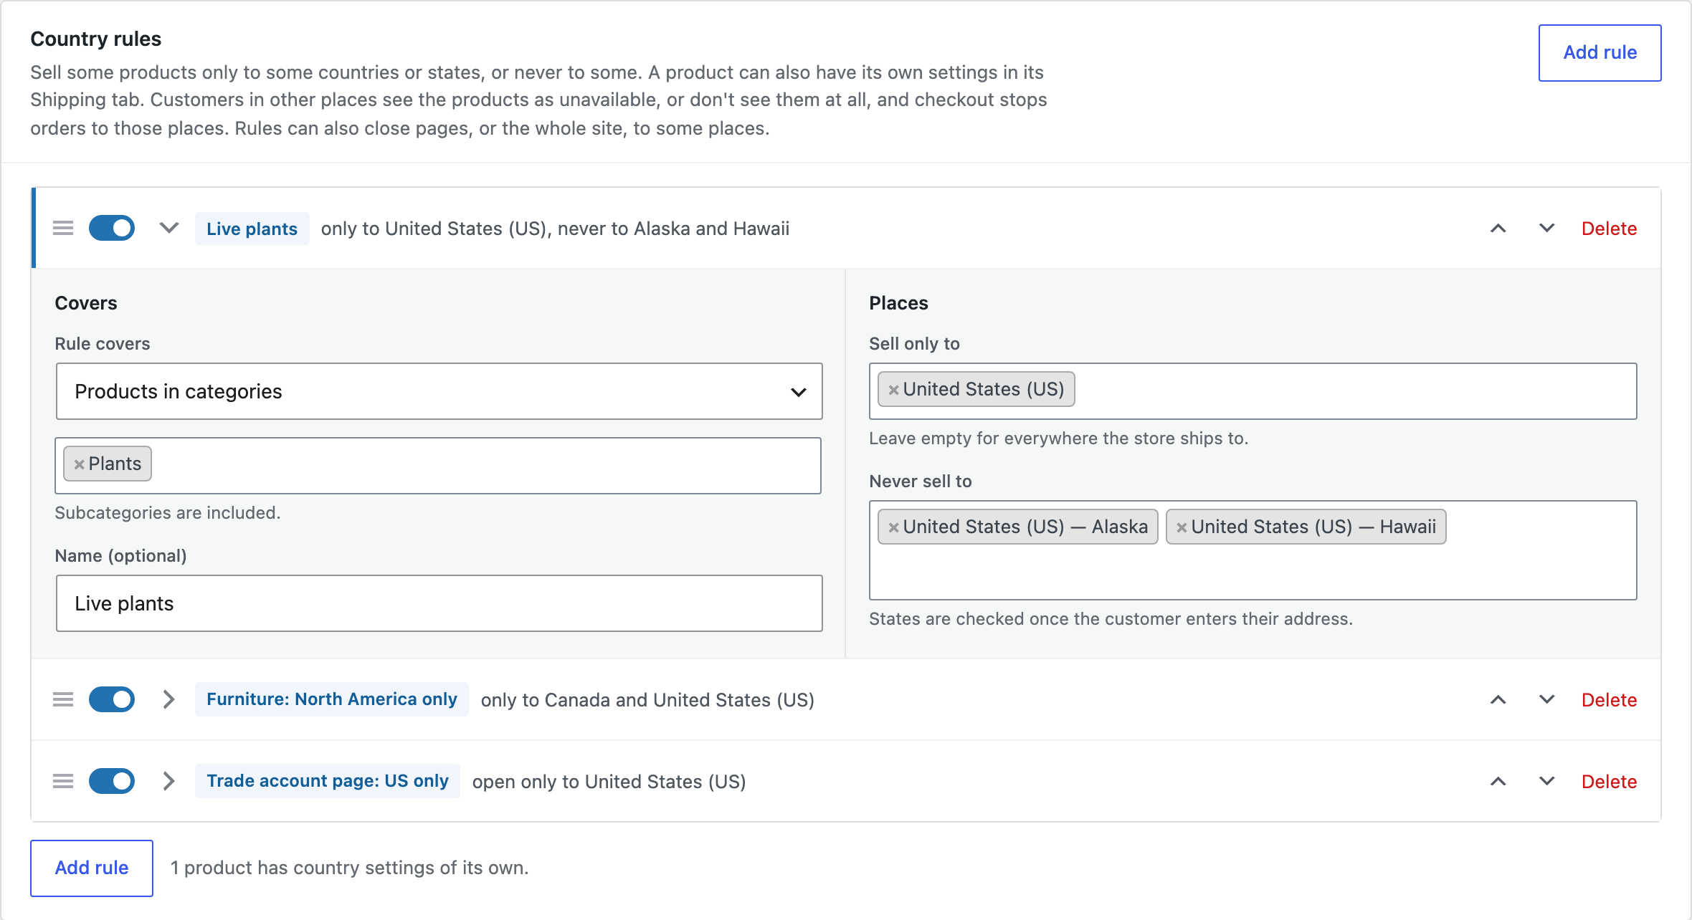
Task: Remove Hawaii from Never sell to
Action: [1182, 527]
